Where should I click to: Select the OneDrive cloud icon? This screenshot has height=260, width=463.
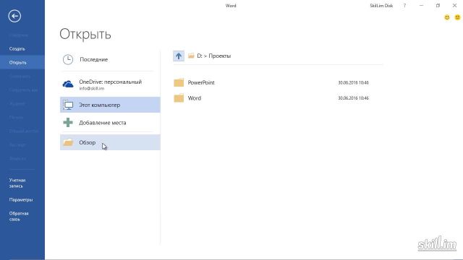point(68,84)
